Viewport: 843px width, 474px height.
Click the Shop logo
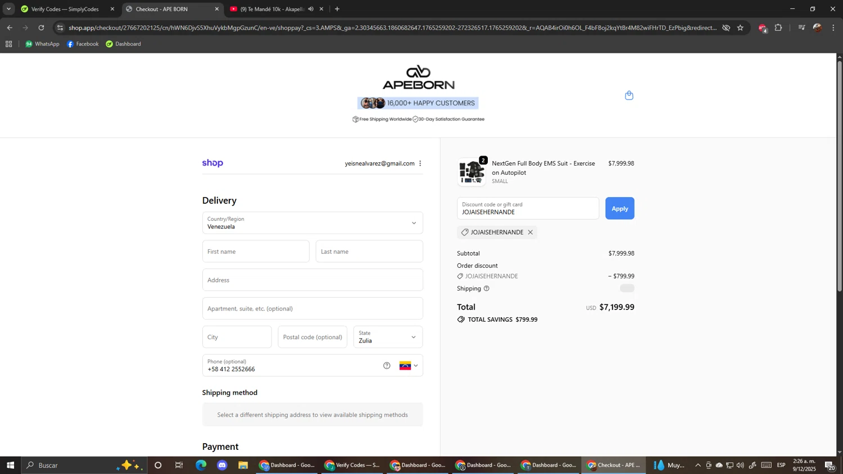point(212,163)
